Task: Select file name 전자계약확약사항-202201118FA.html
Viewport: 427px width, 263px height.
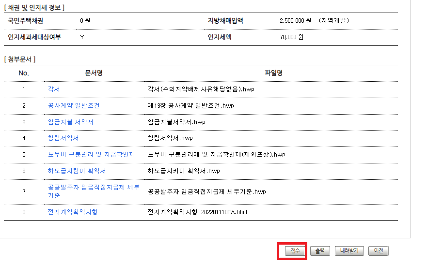Action: click(197, 212)
